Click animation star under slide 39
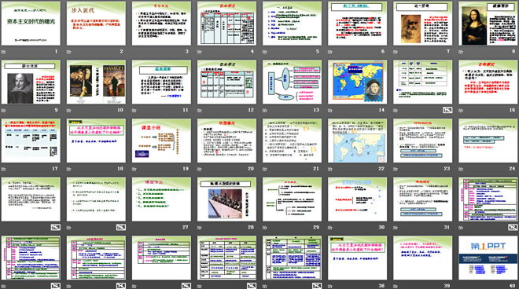Screen dimensions: 519x289 pyautogui.click(x=396, y=286)
